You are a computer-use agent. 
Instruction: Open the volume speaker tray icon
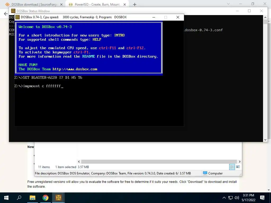pos(237,198)
